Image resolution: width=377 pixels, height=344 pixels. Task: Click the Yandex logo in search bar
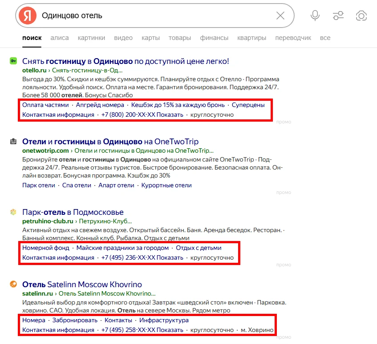point(28,16)
